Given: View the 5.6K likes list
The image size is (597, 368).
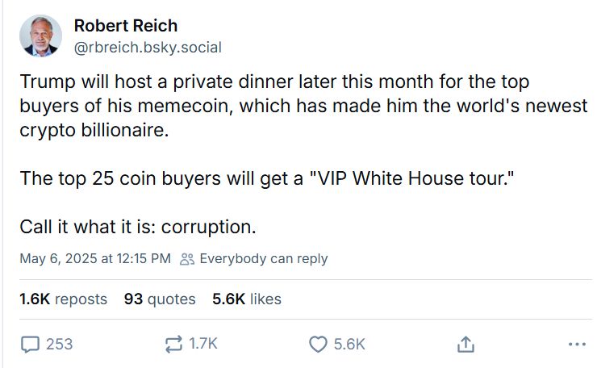Looking at the screenshot, I should tap(247, 299).
